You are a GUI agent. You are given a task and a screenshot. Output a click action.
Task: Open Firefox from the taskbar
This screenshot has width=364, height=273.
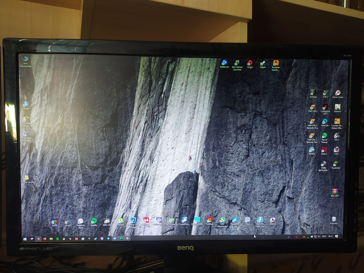coord(45,239)
